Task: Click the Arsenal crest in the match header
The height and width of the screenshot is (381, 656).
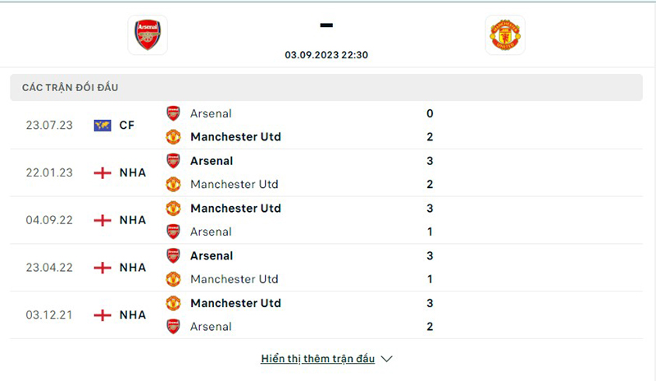Action: pyautogui.click(x=148, y=34)
